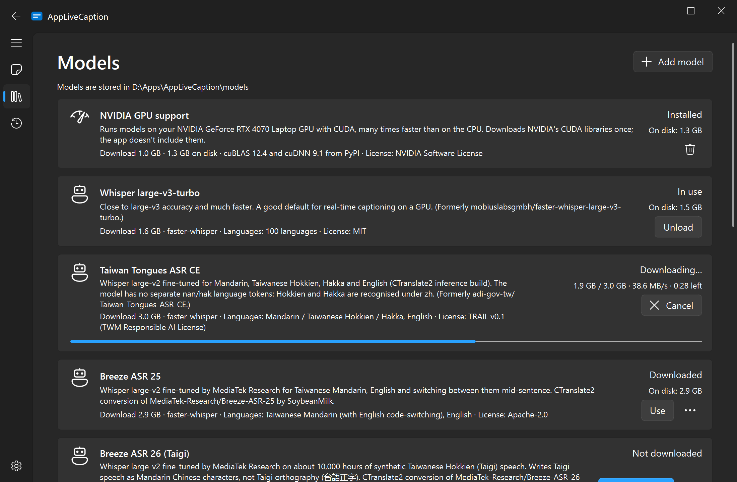
Task: Click the models storage path text
Action: click(153, 87)
